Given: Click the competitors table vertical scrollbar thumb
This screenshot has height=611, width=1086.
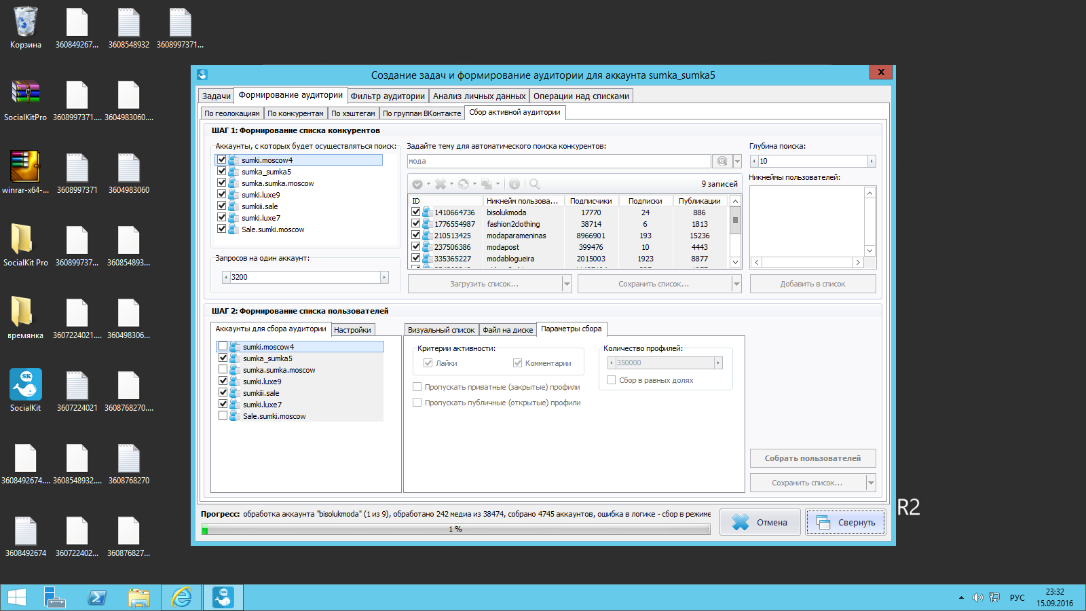Looking at the screenshot, I should click(735, 220).
